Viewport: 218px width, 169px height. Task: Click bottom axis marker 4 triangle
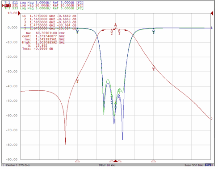coord(77,161)
